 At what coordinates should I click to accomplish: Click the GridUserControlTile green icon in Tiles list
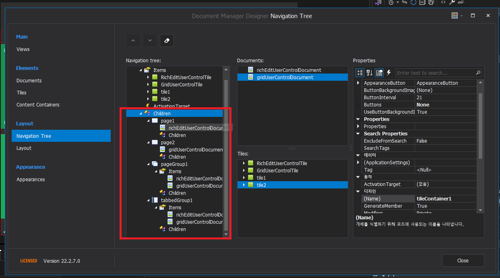pos(250,170)
